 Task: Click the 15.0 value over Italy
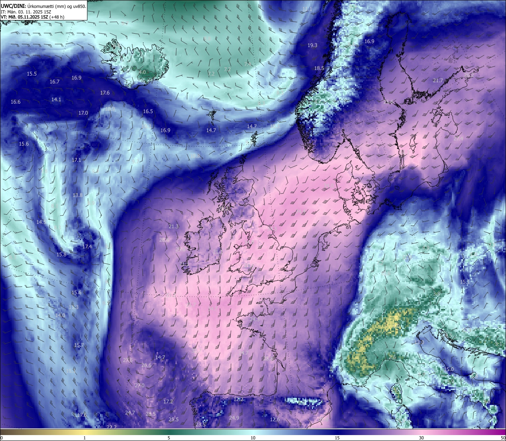pyautogui.click(x=449, y=369)
